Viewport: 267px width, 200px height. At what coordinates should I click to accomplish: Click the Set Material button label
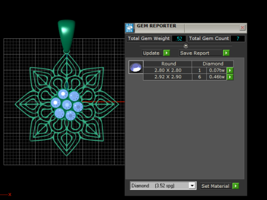coord(215,186)
